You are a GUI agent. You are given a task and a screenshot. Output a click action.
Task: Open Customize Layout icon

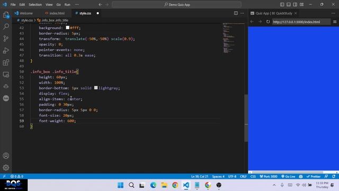(x=302, y=5)
